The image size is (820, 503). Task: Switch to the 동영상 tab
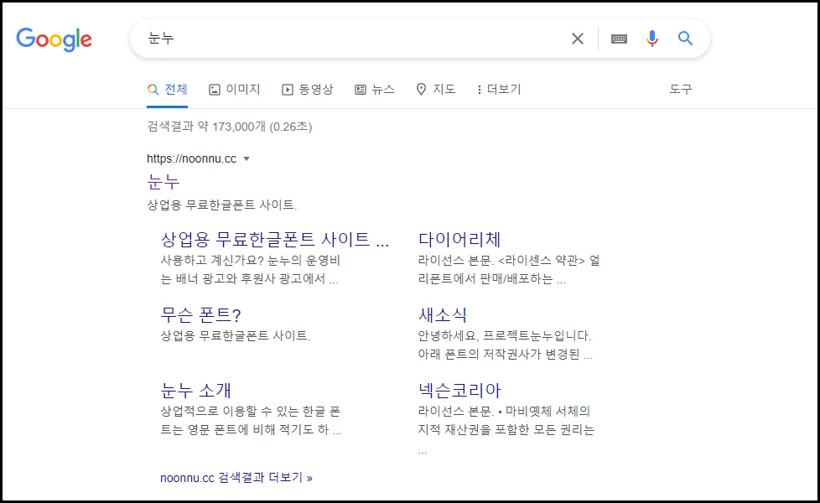(308, 90)
